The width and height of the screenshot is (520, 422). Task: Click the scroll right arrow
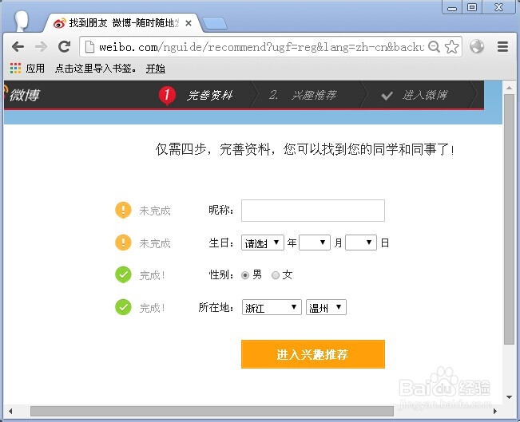[x=494, y=411]
